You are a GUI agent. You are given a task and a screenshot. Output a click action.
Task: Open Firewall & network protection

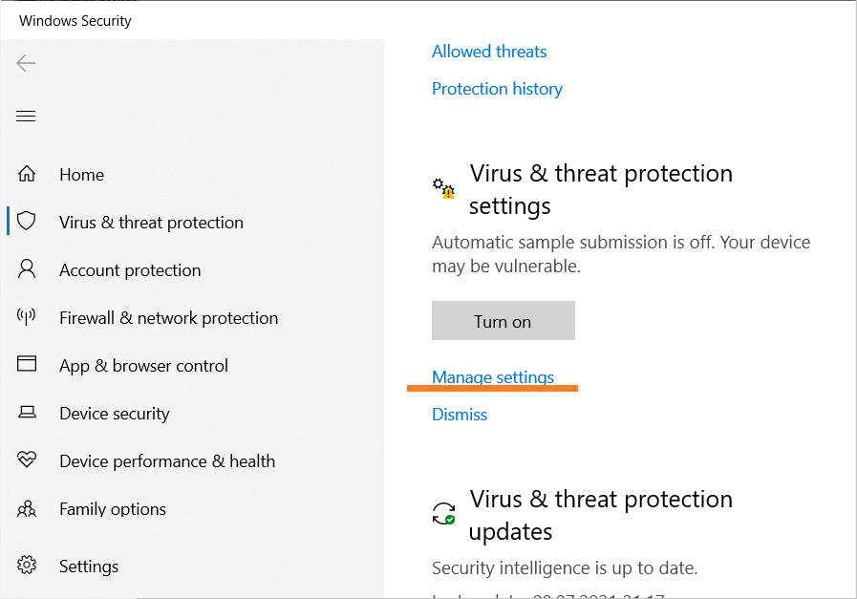168,318
